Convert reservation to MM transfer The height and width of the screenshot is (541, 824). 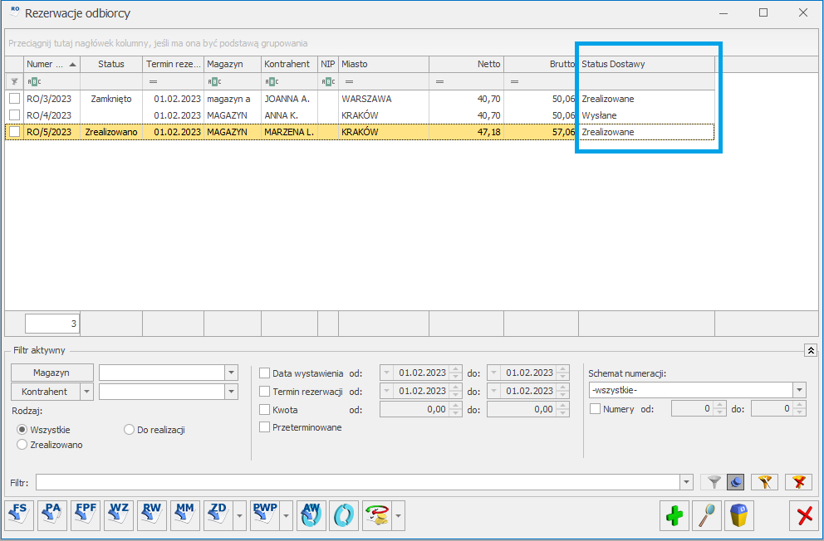click(185, 515)
